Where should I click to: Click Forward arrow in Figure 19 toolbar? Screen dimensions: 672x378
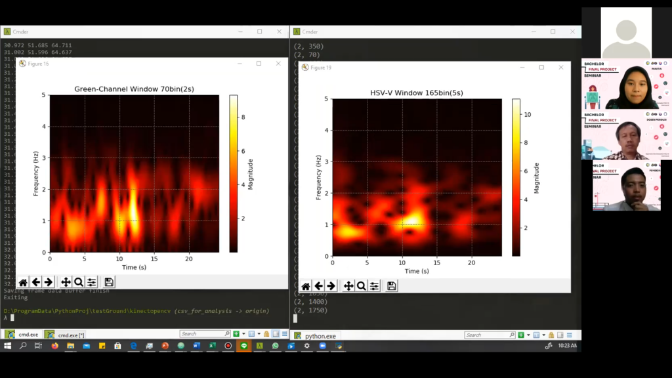331,286
